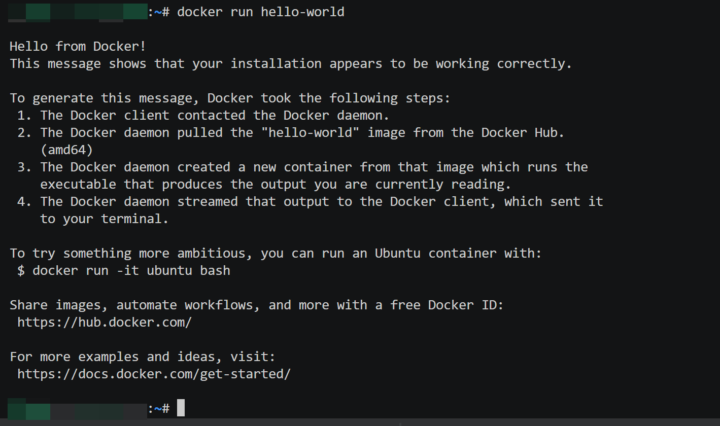Click the 'to your terminal.' continuation line

[x=105, y=219]
